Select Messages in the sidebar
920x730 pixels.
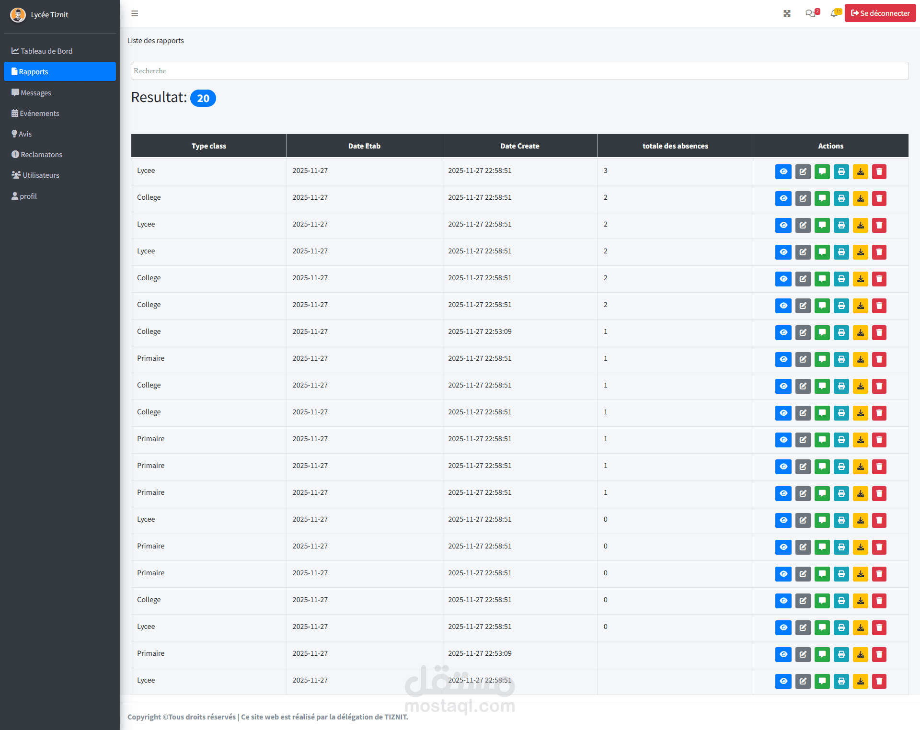(x=35, y=92)
